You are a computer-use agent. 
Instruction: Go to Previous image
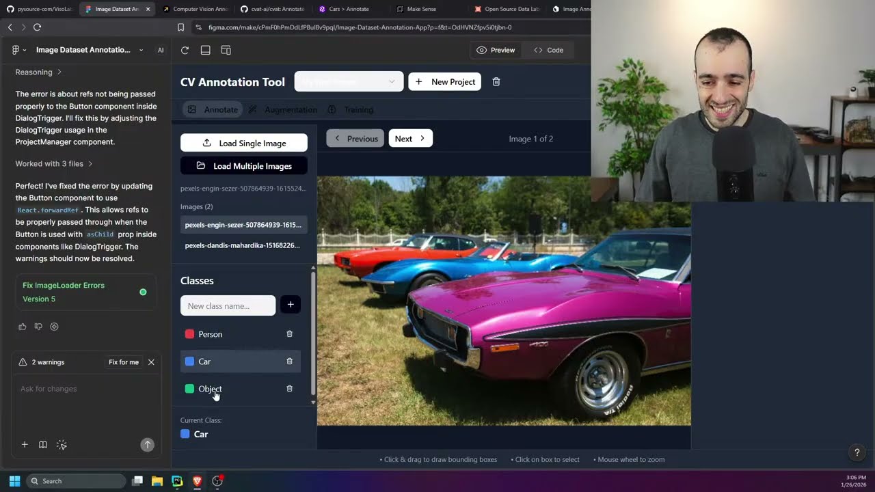[x=355, y=139]
